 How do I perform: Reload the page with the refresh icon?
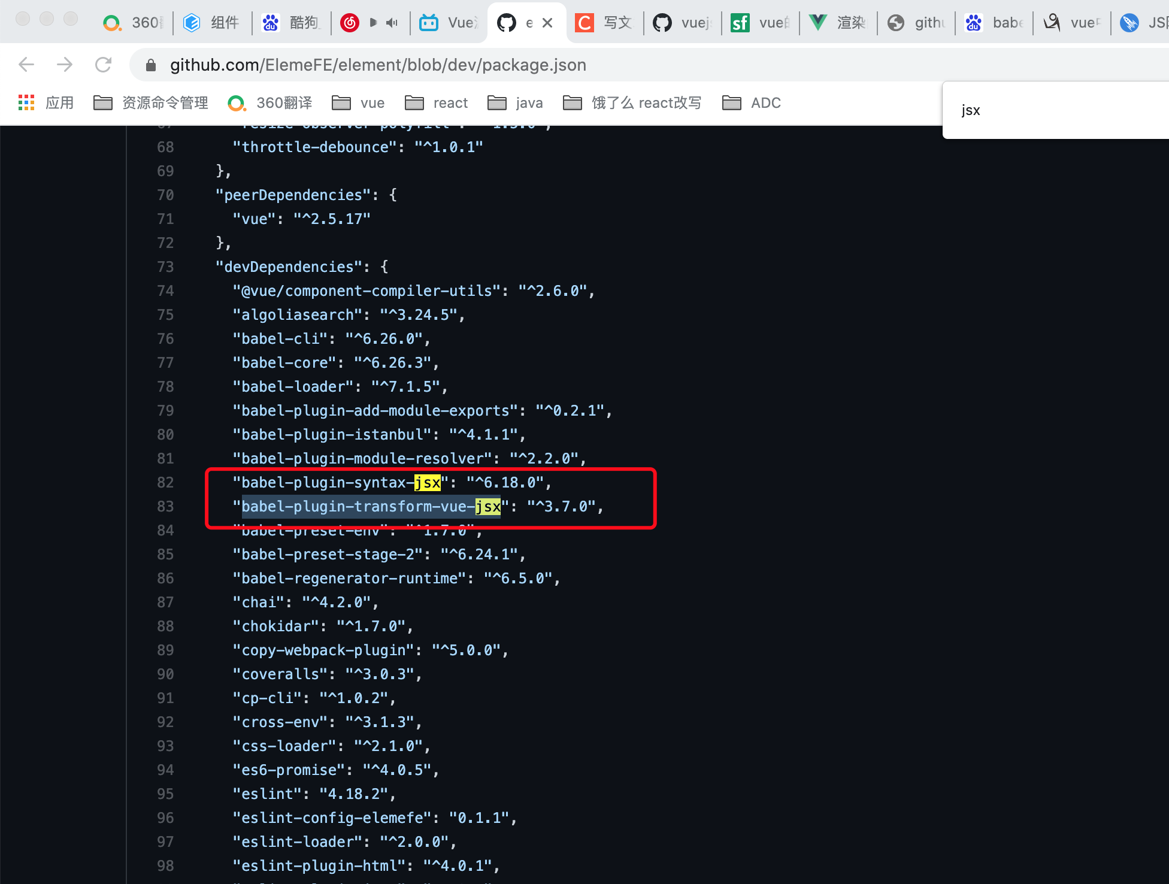click(x=103, y=65)
